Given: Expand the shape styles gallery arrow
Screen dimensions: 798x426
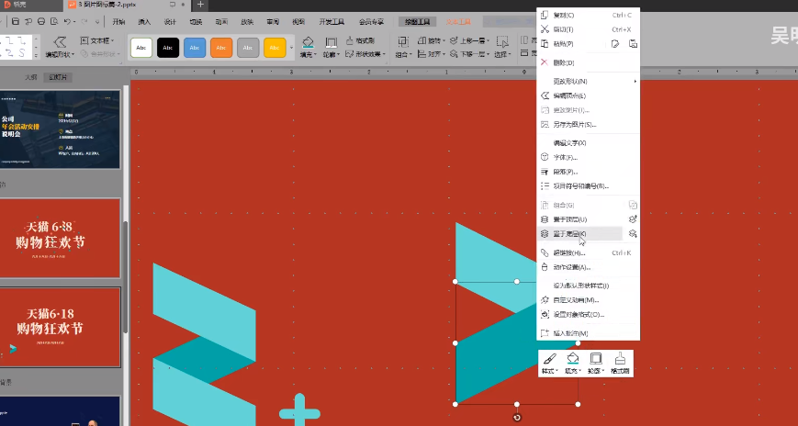Looking at the screenshot, I should pyautogui.click(x=292, y=48).
